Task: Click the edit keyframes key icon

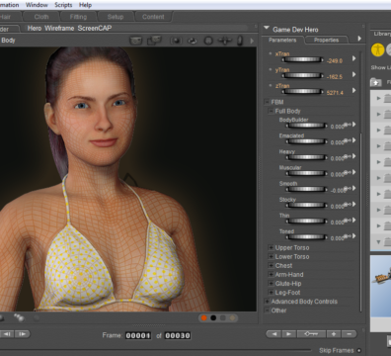Action: click(x=311, y=334)
